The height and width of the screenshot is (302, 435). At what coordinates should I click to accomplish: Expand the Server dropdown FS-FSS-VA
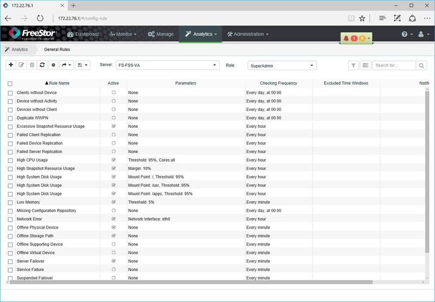(167, 65)
